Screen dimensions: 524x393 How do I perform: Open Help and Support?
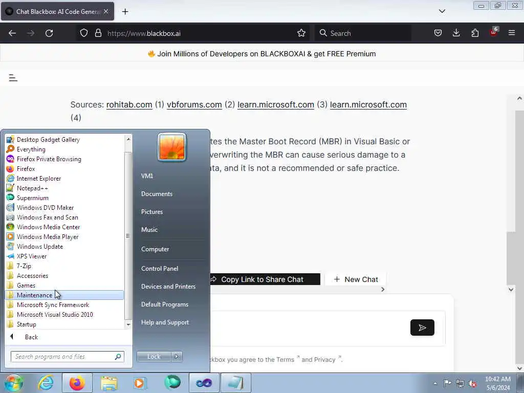click(165, 322)
